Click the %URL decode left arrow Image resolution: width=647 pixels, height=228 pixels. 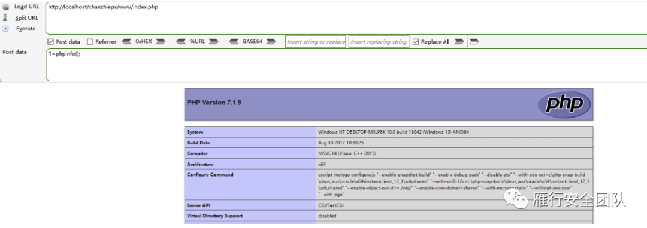pos(181,42)
